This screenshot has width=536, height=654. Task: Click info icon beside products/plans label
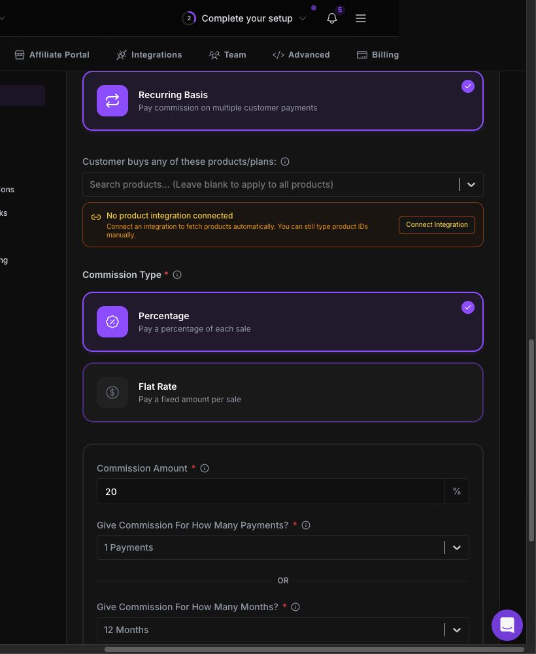[x=285, y=162]
